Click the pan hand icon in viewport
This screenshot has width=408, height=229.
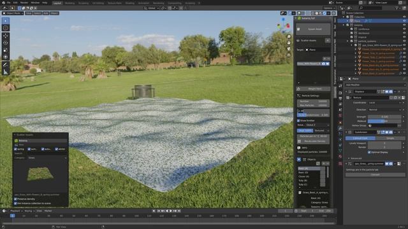click(x=289, y=43)
